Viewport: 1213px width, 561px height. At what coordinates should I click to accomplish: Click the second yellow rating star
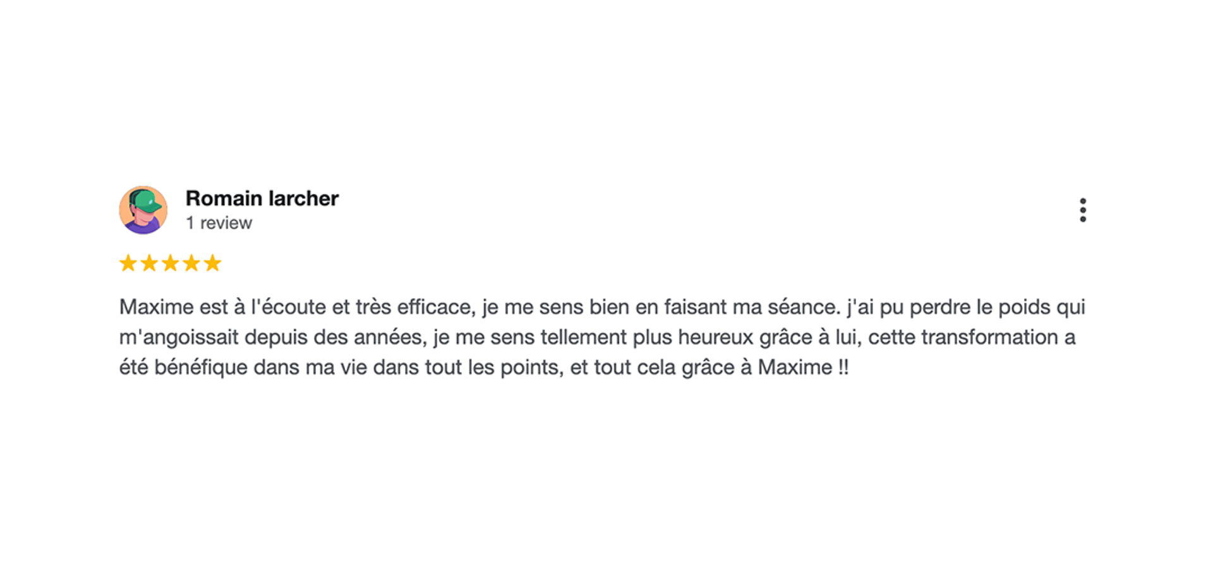(149, 263)
